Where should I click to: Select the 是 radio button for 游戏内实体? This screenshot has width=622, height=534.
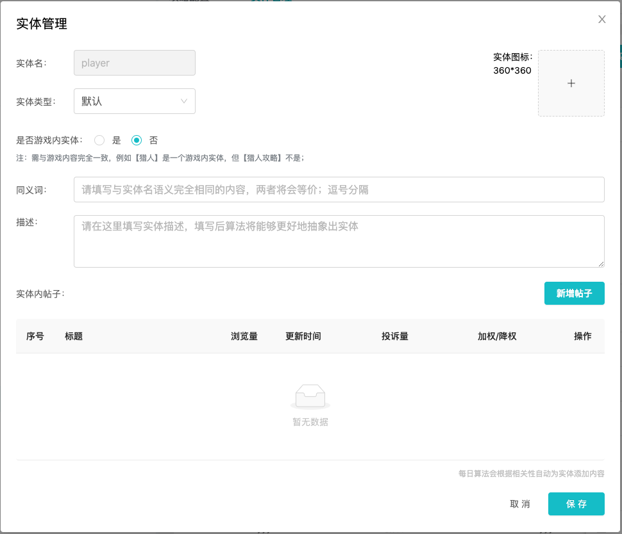(x=99, y=140)
